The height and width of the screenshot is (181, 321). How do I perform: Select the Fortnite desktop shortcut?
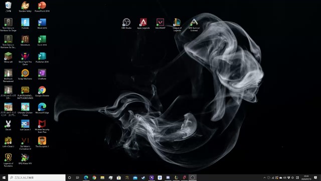click(25, 24)
